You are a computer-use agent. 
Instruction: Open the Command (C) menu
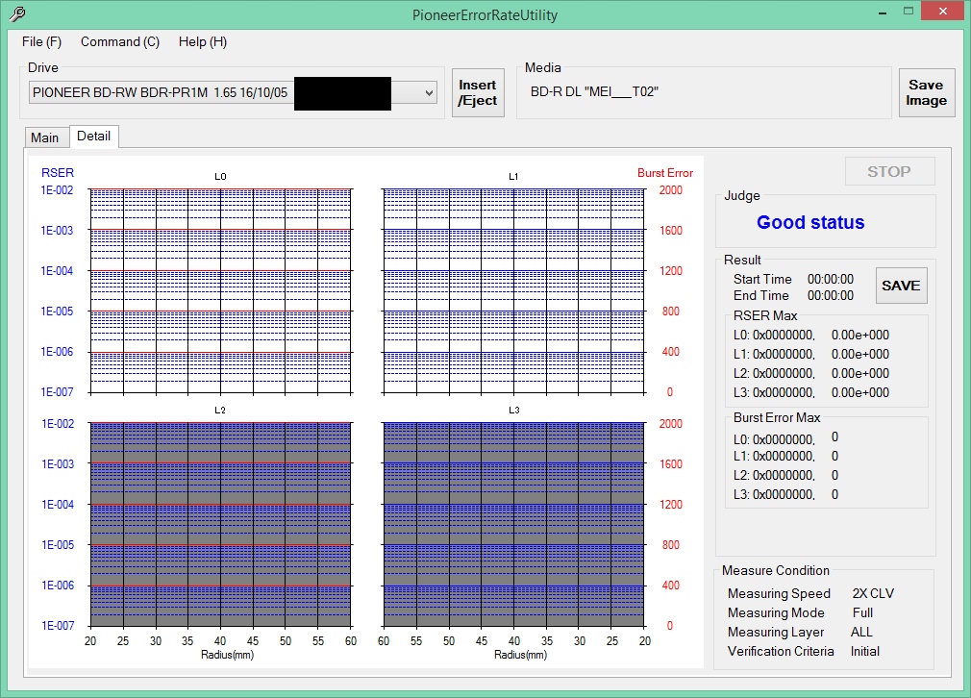pyautogui.click(x=120, y=41)
